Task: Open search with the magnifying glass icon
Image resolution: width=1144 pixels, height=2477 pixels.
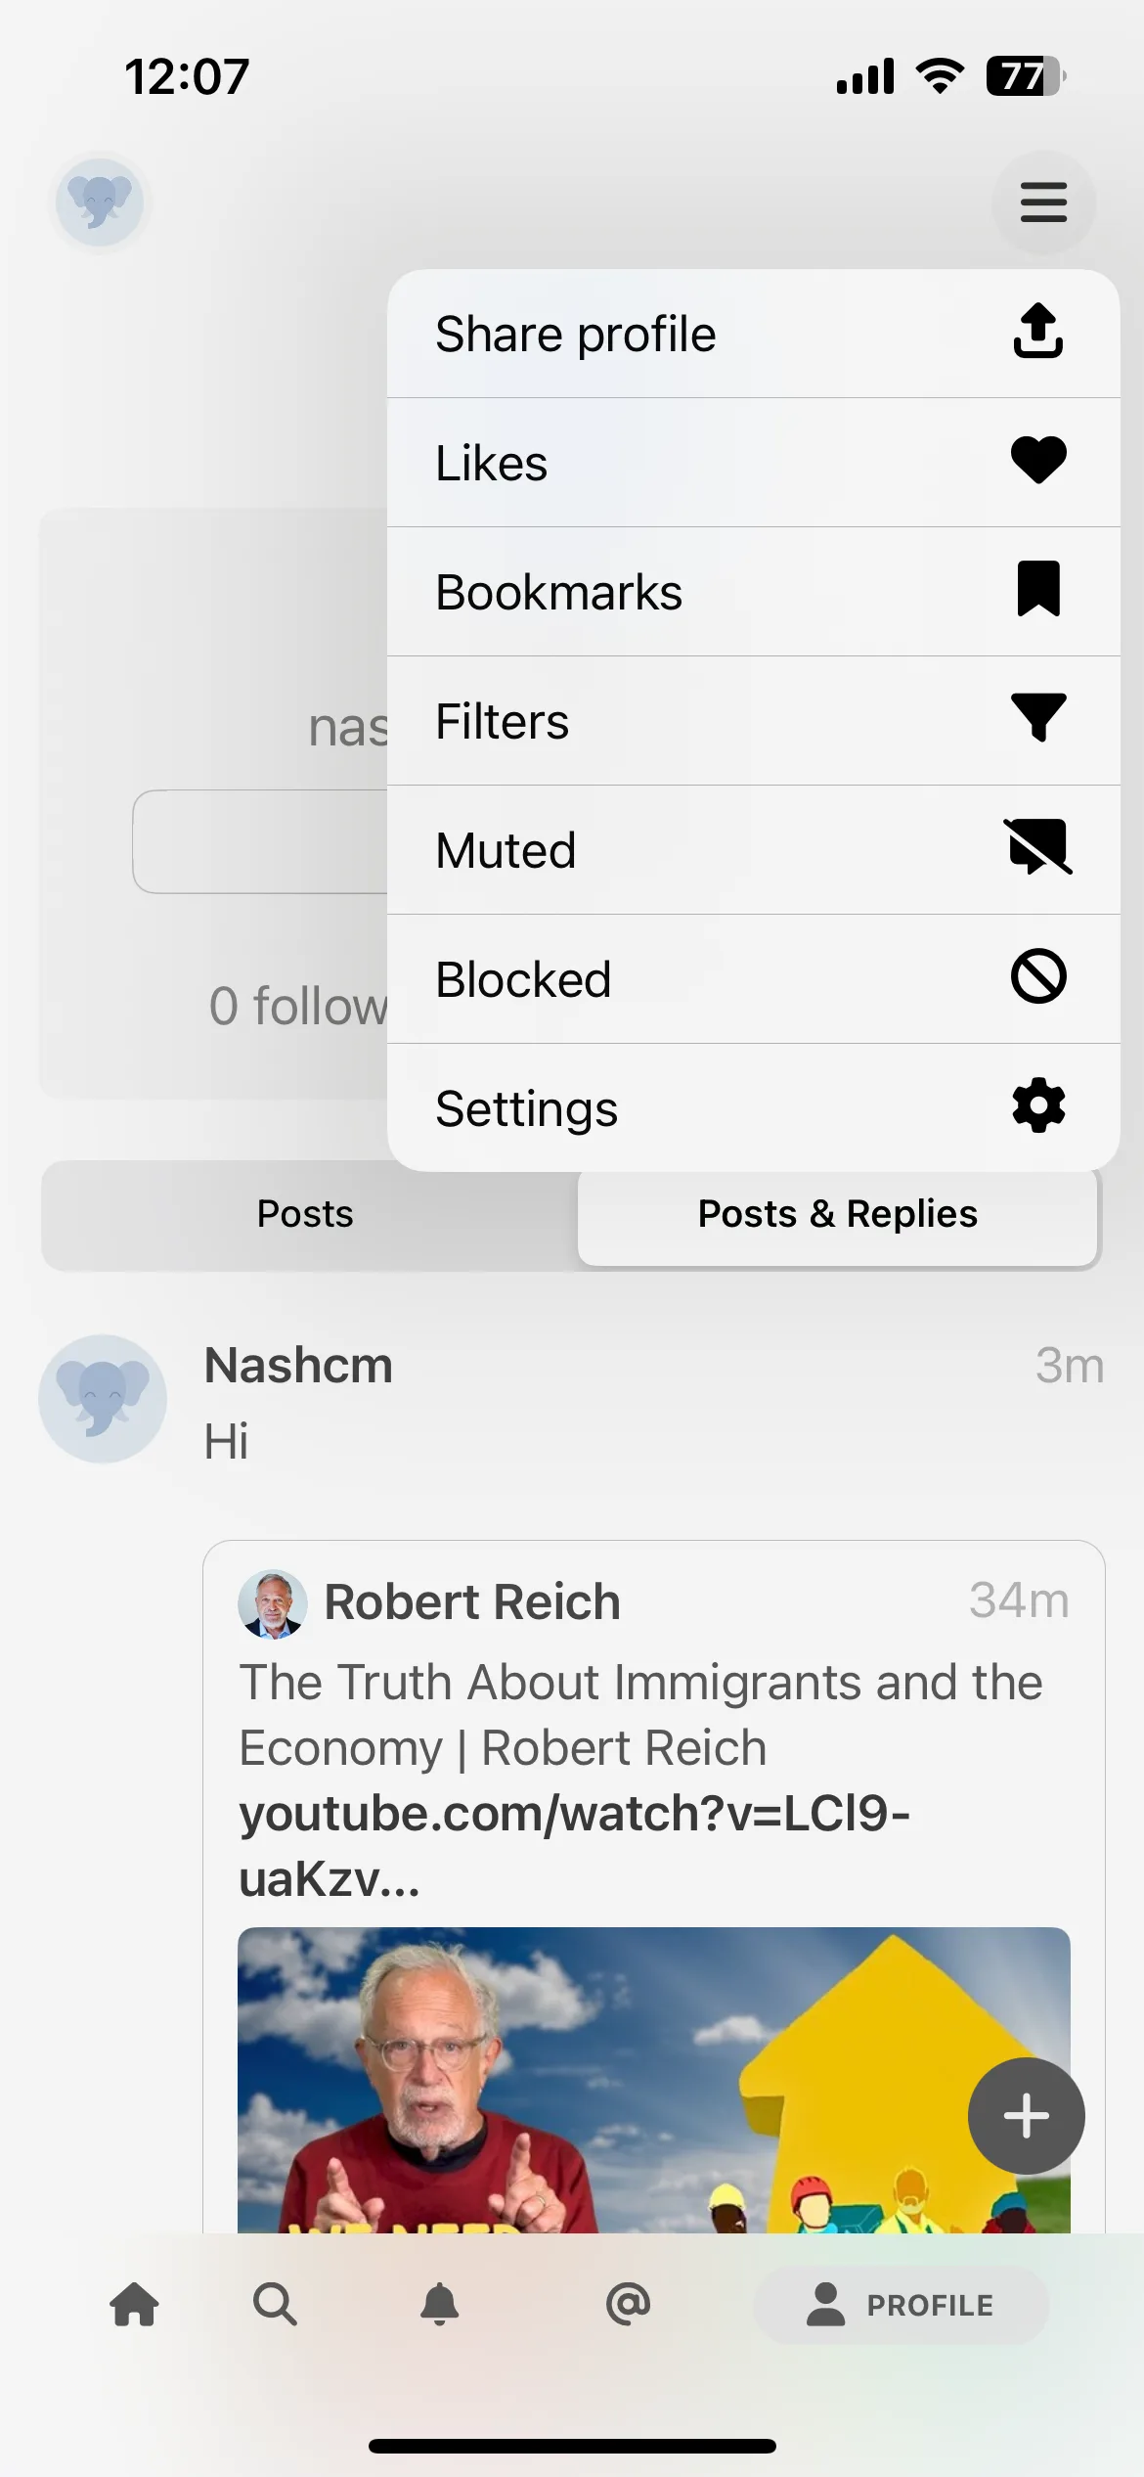Action: [275, 2304]
